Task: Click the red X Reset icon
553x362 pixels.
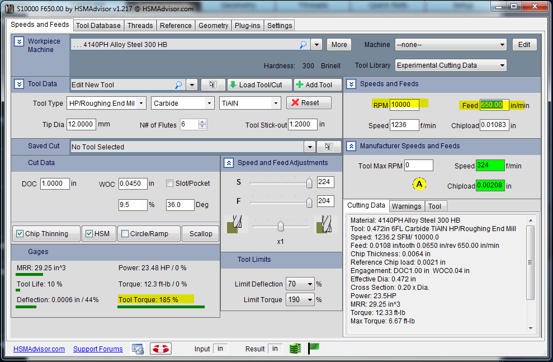Action: click(x=296, y=103)
